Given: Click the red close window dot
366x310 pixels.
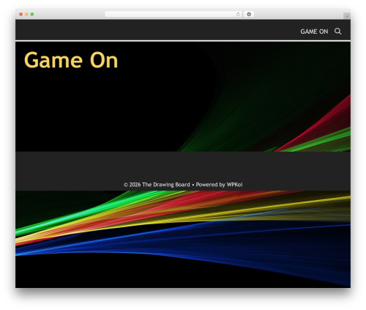Looking at the screenshot, I should [x=21, y=15].
